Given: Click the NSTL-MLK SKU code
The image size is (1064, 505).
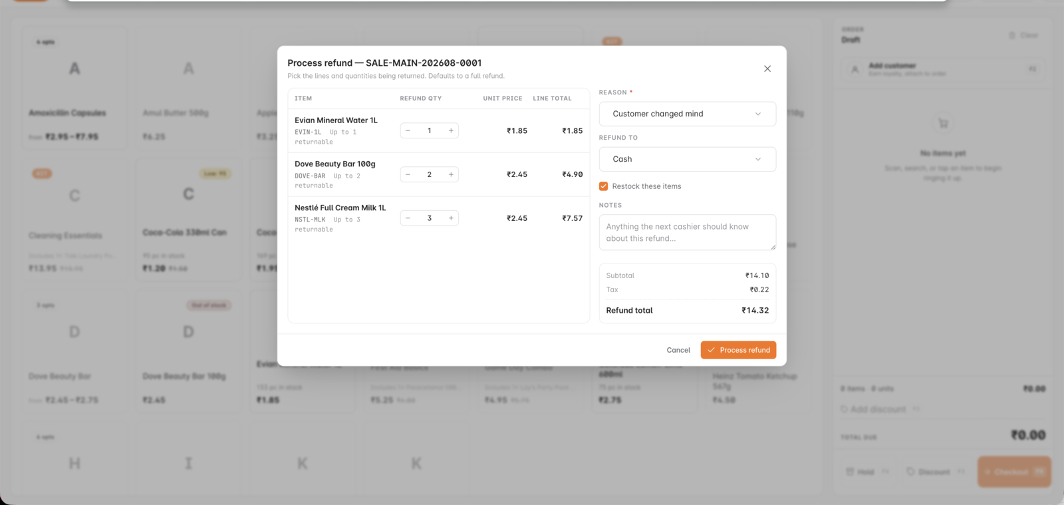Looking at the screenshot, I should 310,220.
